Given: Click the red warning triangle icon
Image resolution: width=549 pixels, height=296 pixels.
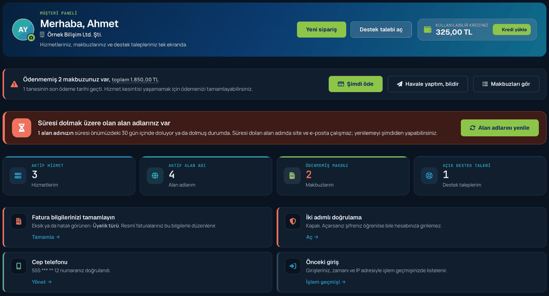Looking at the screenshot, I should coord(14,84).
